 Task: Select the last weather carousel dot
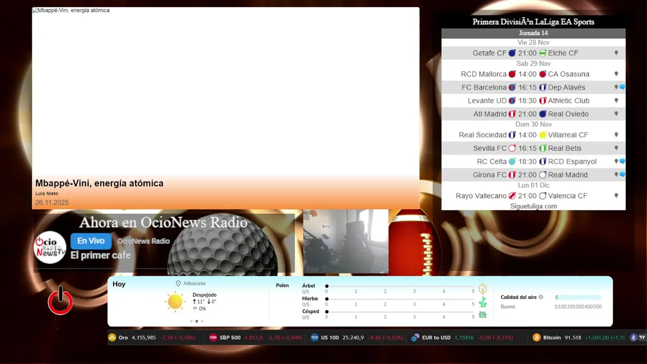(x=202, y=321)
